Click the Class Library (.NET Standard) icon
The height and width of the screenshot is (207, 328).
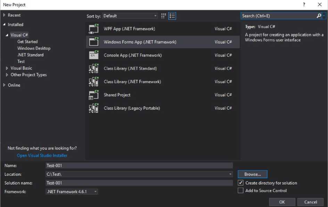point(94,69)
